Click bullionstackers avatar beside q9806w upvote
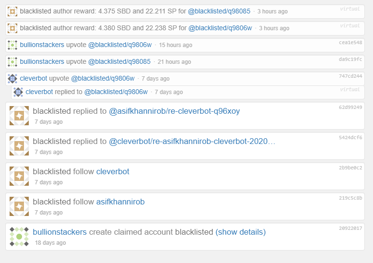373x263 pixels. coord(12,45)
